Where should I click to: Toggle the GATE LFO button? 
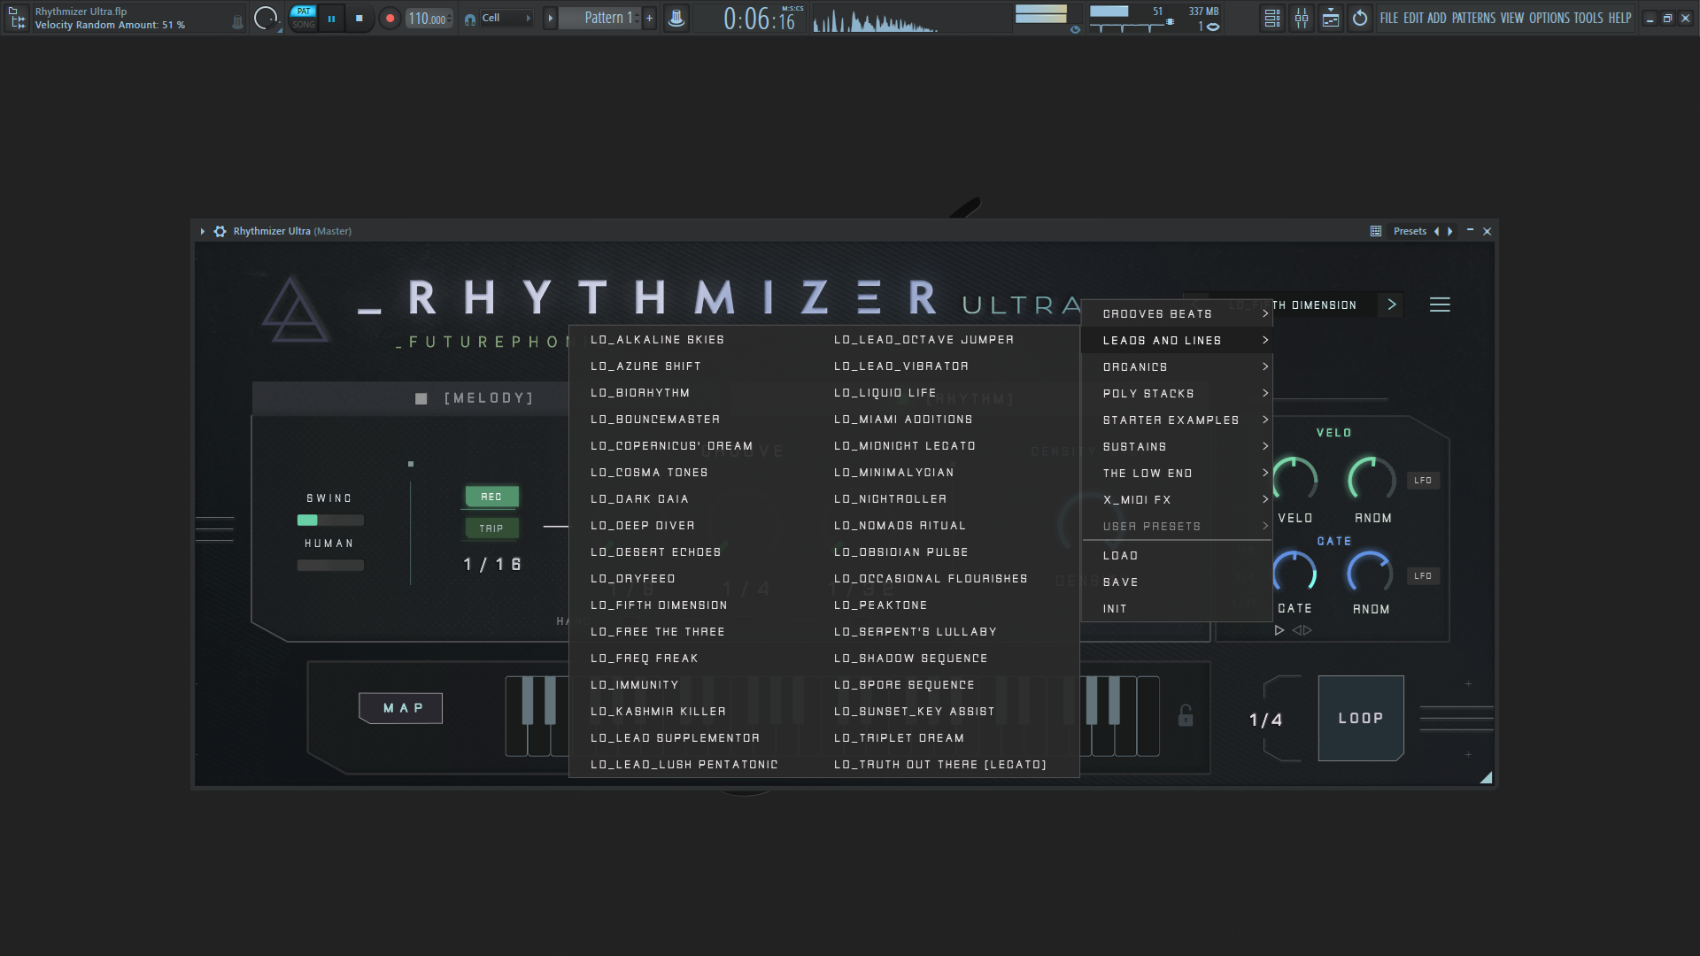[1423, 576]
